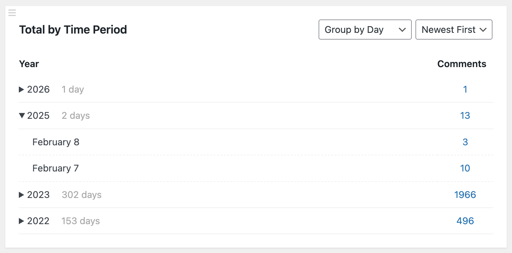The image size is (512, 253).
Task: View the 10 comments from February 7
Action: (465, 168)
